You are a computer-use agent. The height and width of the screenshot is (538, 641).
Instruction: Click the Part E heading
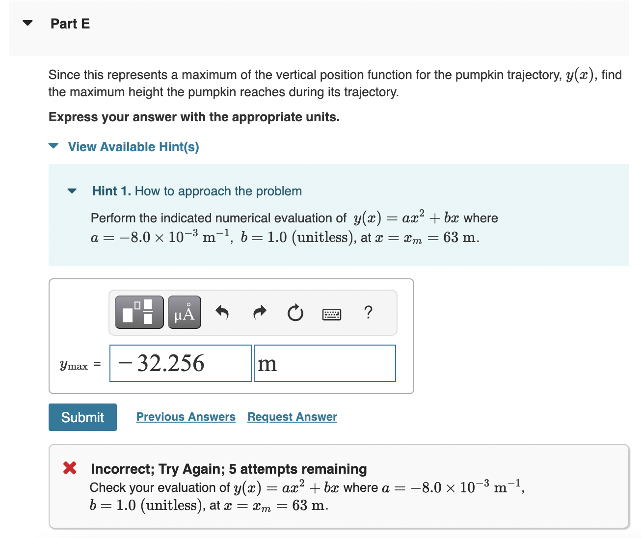click(70, 23)
